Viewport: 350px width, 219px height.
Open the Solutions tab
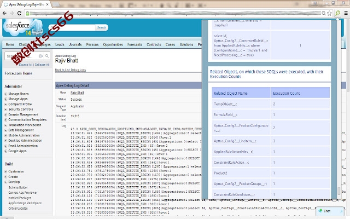[x=186, y=44]
